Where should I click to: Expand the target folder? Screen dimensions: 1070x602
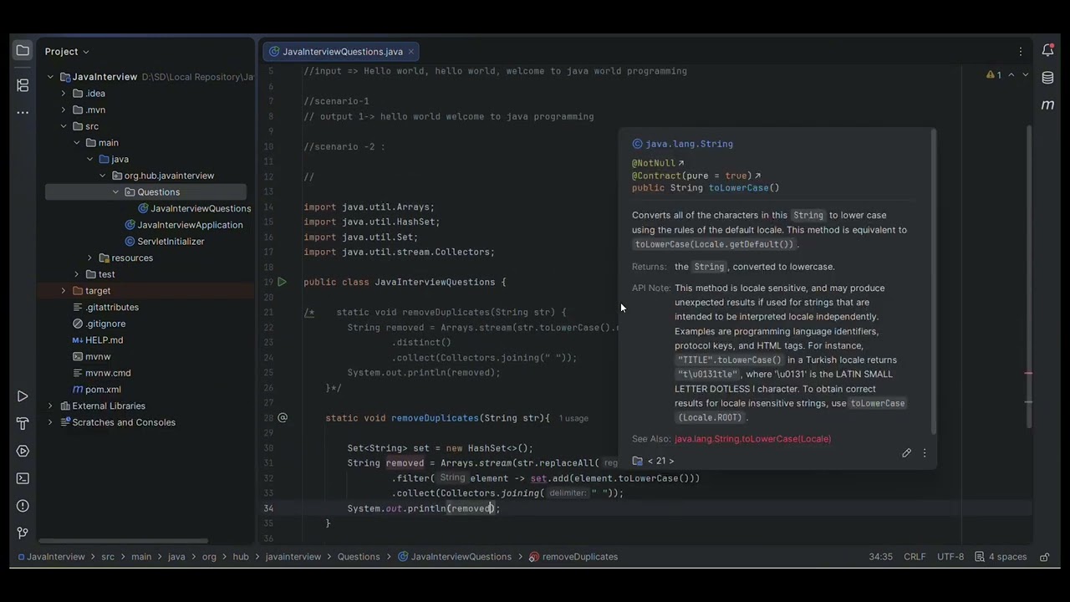point(64,291)
